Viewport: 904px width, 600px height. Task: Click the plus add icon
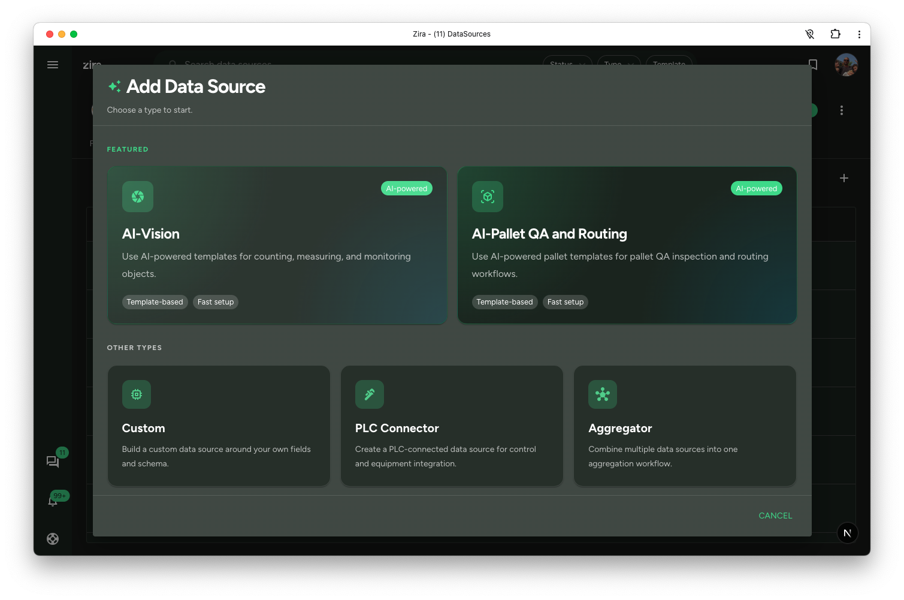(x=844, y=178)
